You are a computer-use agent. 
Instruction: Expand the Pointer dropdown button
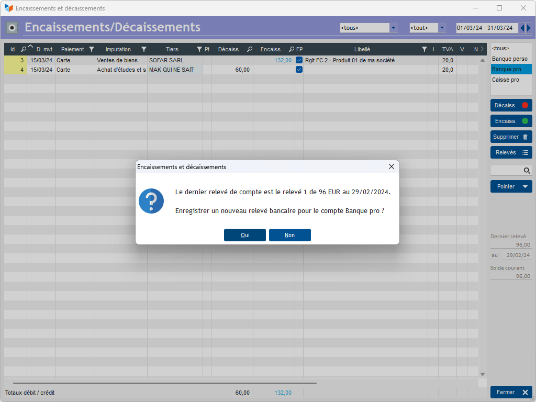525,186
